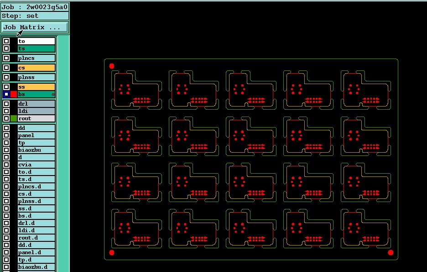The width and height of the screenshot is (427, 272).
Task: Select the biaozhu layer name
Action: coord(36,150)
